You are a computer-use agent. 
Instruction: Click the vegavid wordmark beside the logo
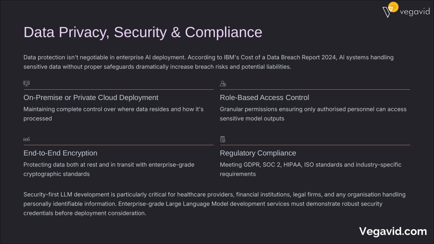tap(415, 12)
